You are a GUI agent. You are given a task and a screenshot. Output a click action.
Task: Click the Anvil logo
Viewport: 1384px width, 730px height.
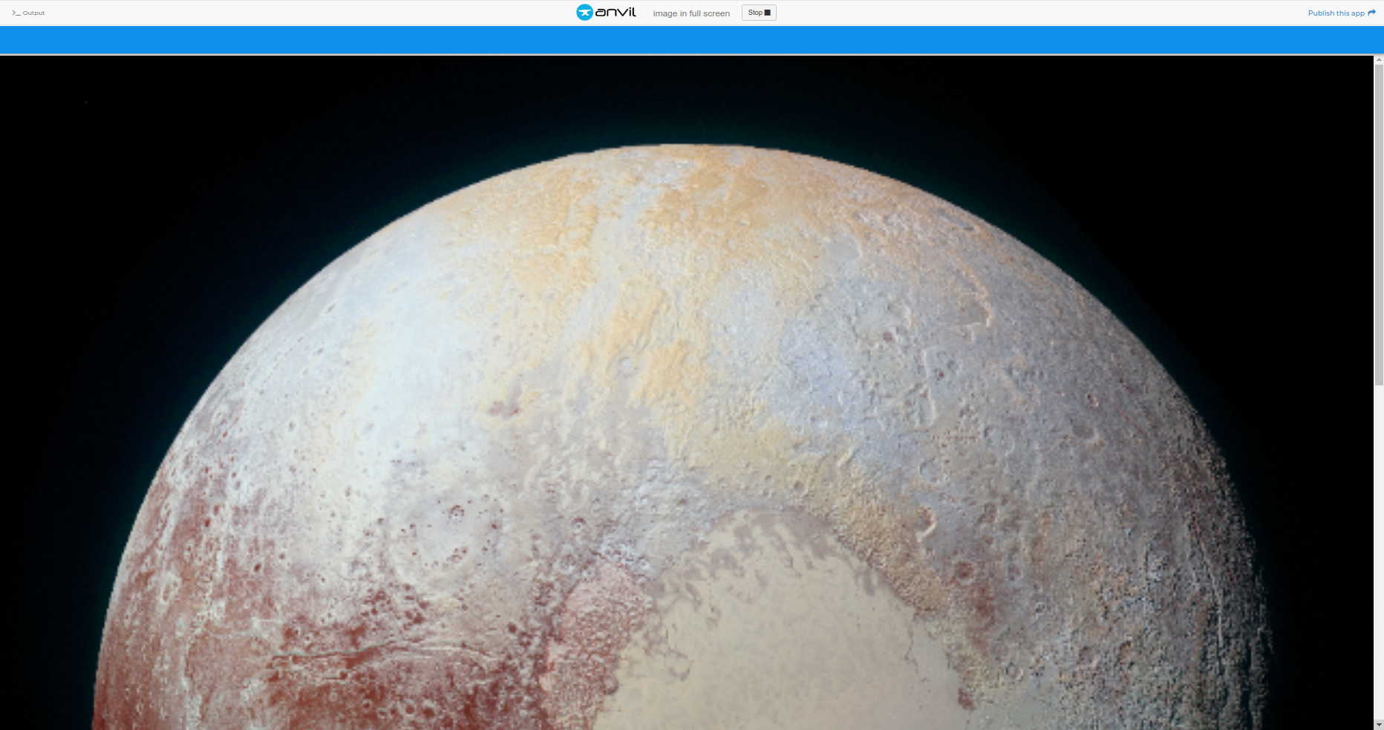tap(606, 12)
